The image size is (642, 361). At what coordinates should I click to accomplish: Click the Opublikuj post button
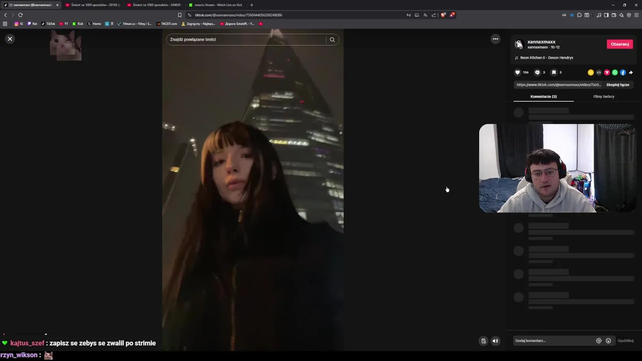click(x=625, y=340)
